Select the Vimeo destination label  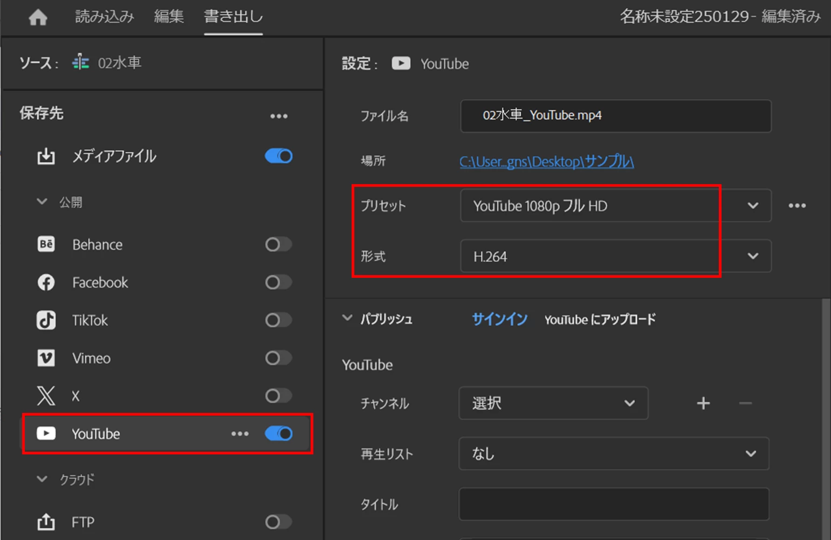pyautogui.click(x=91, y=358)
